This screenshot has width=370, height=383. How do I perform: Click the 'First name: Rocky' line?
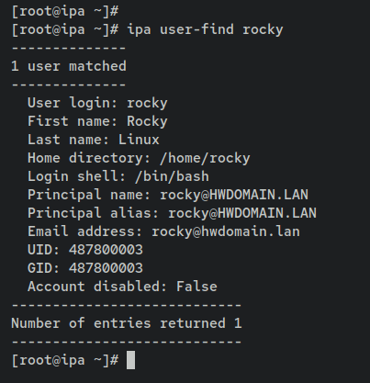click(97, 121)
